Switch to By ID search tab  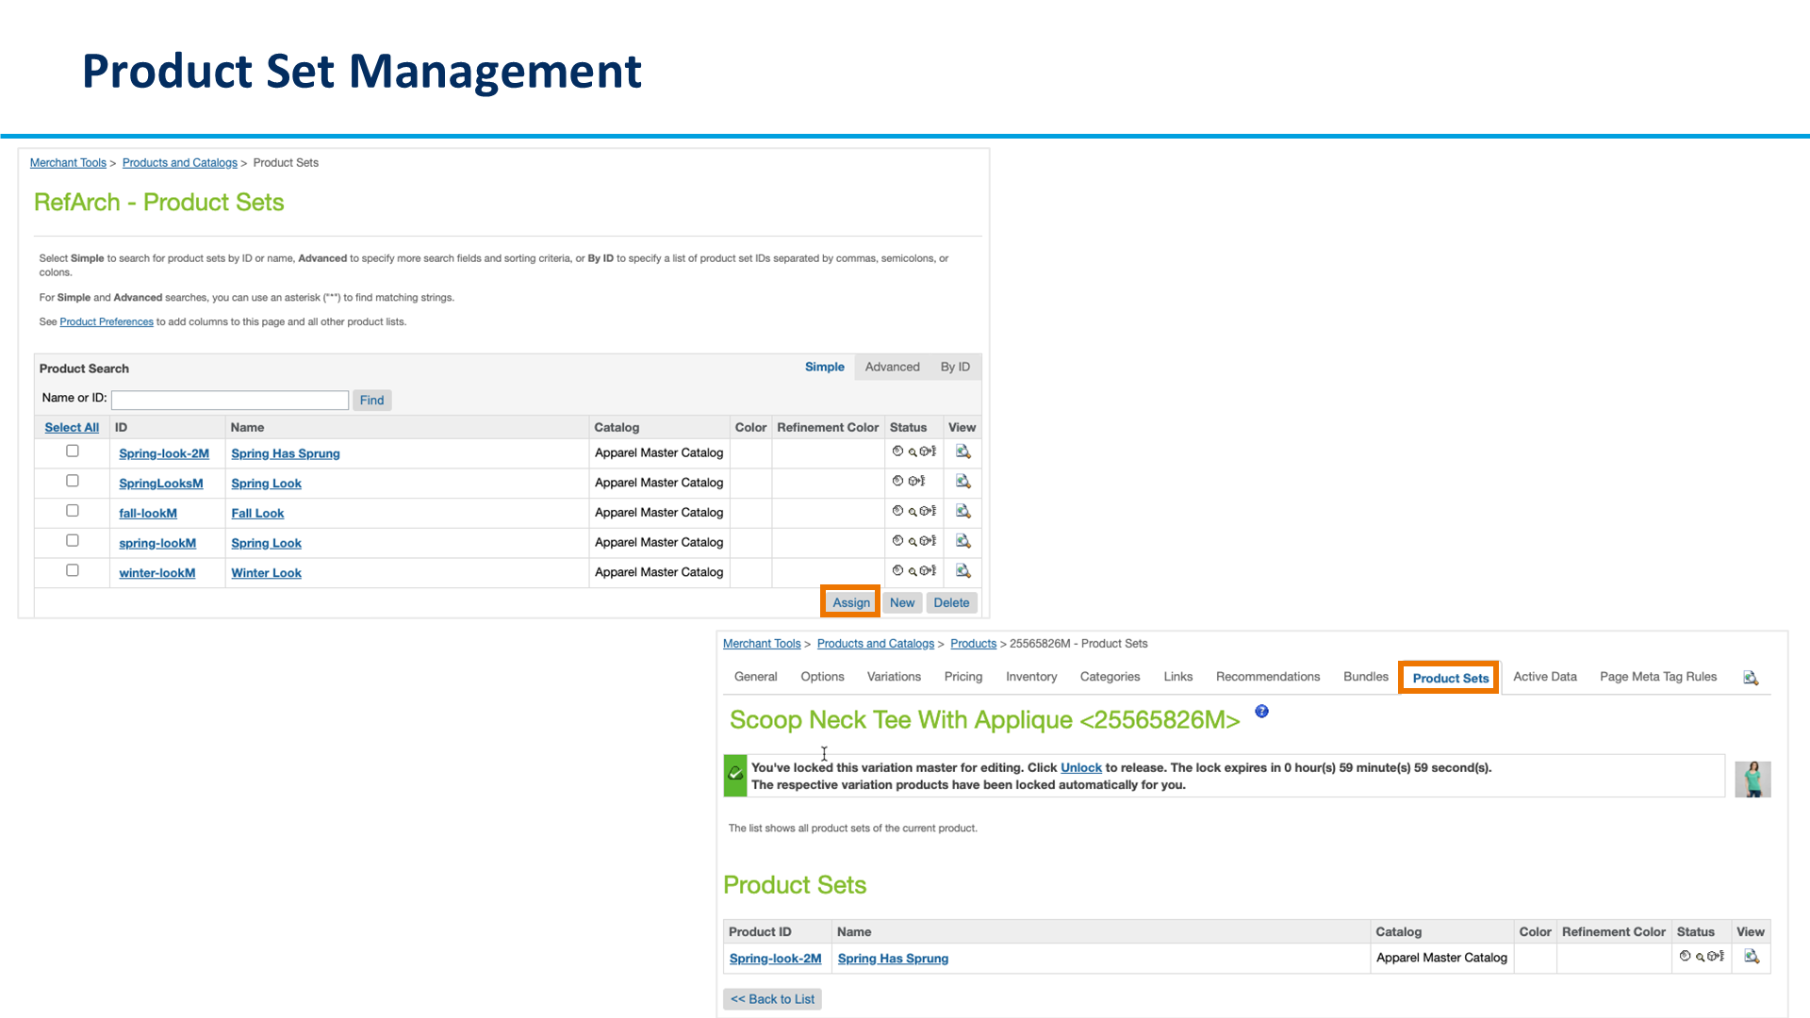click(x=955, y=367)
